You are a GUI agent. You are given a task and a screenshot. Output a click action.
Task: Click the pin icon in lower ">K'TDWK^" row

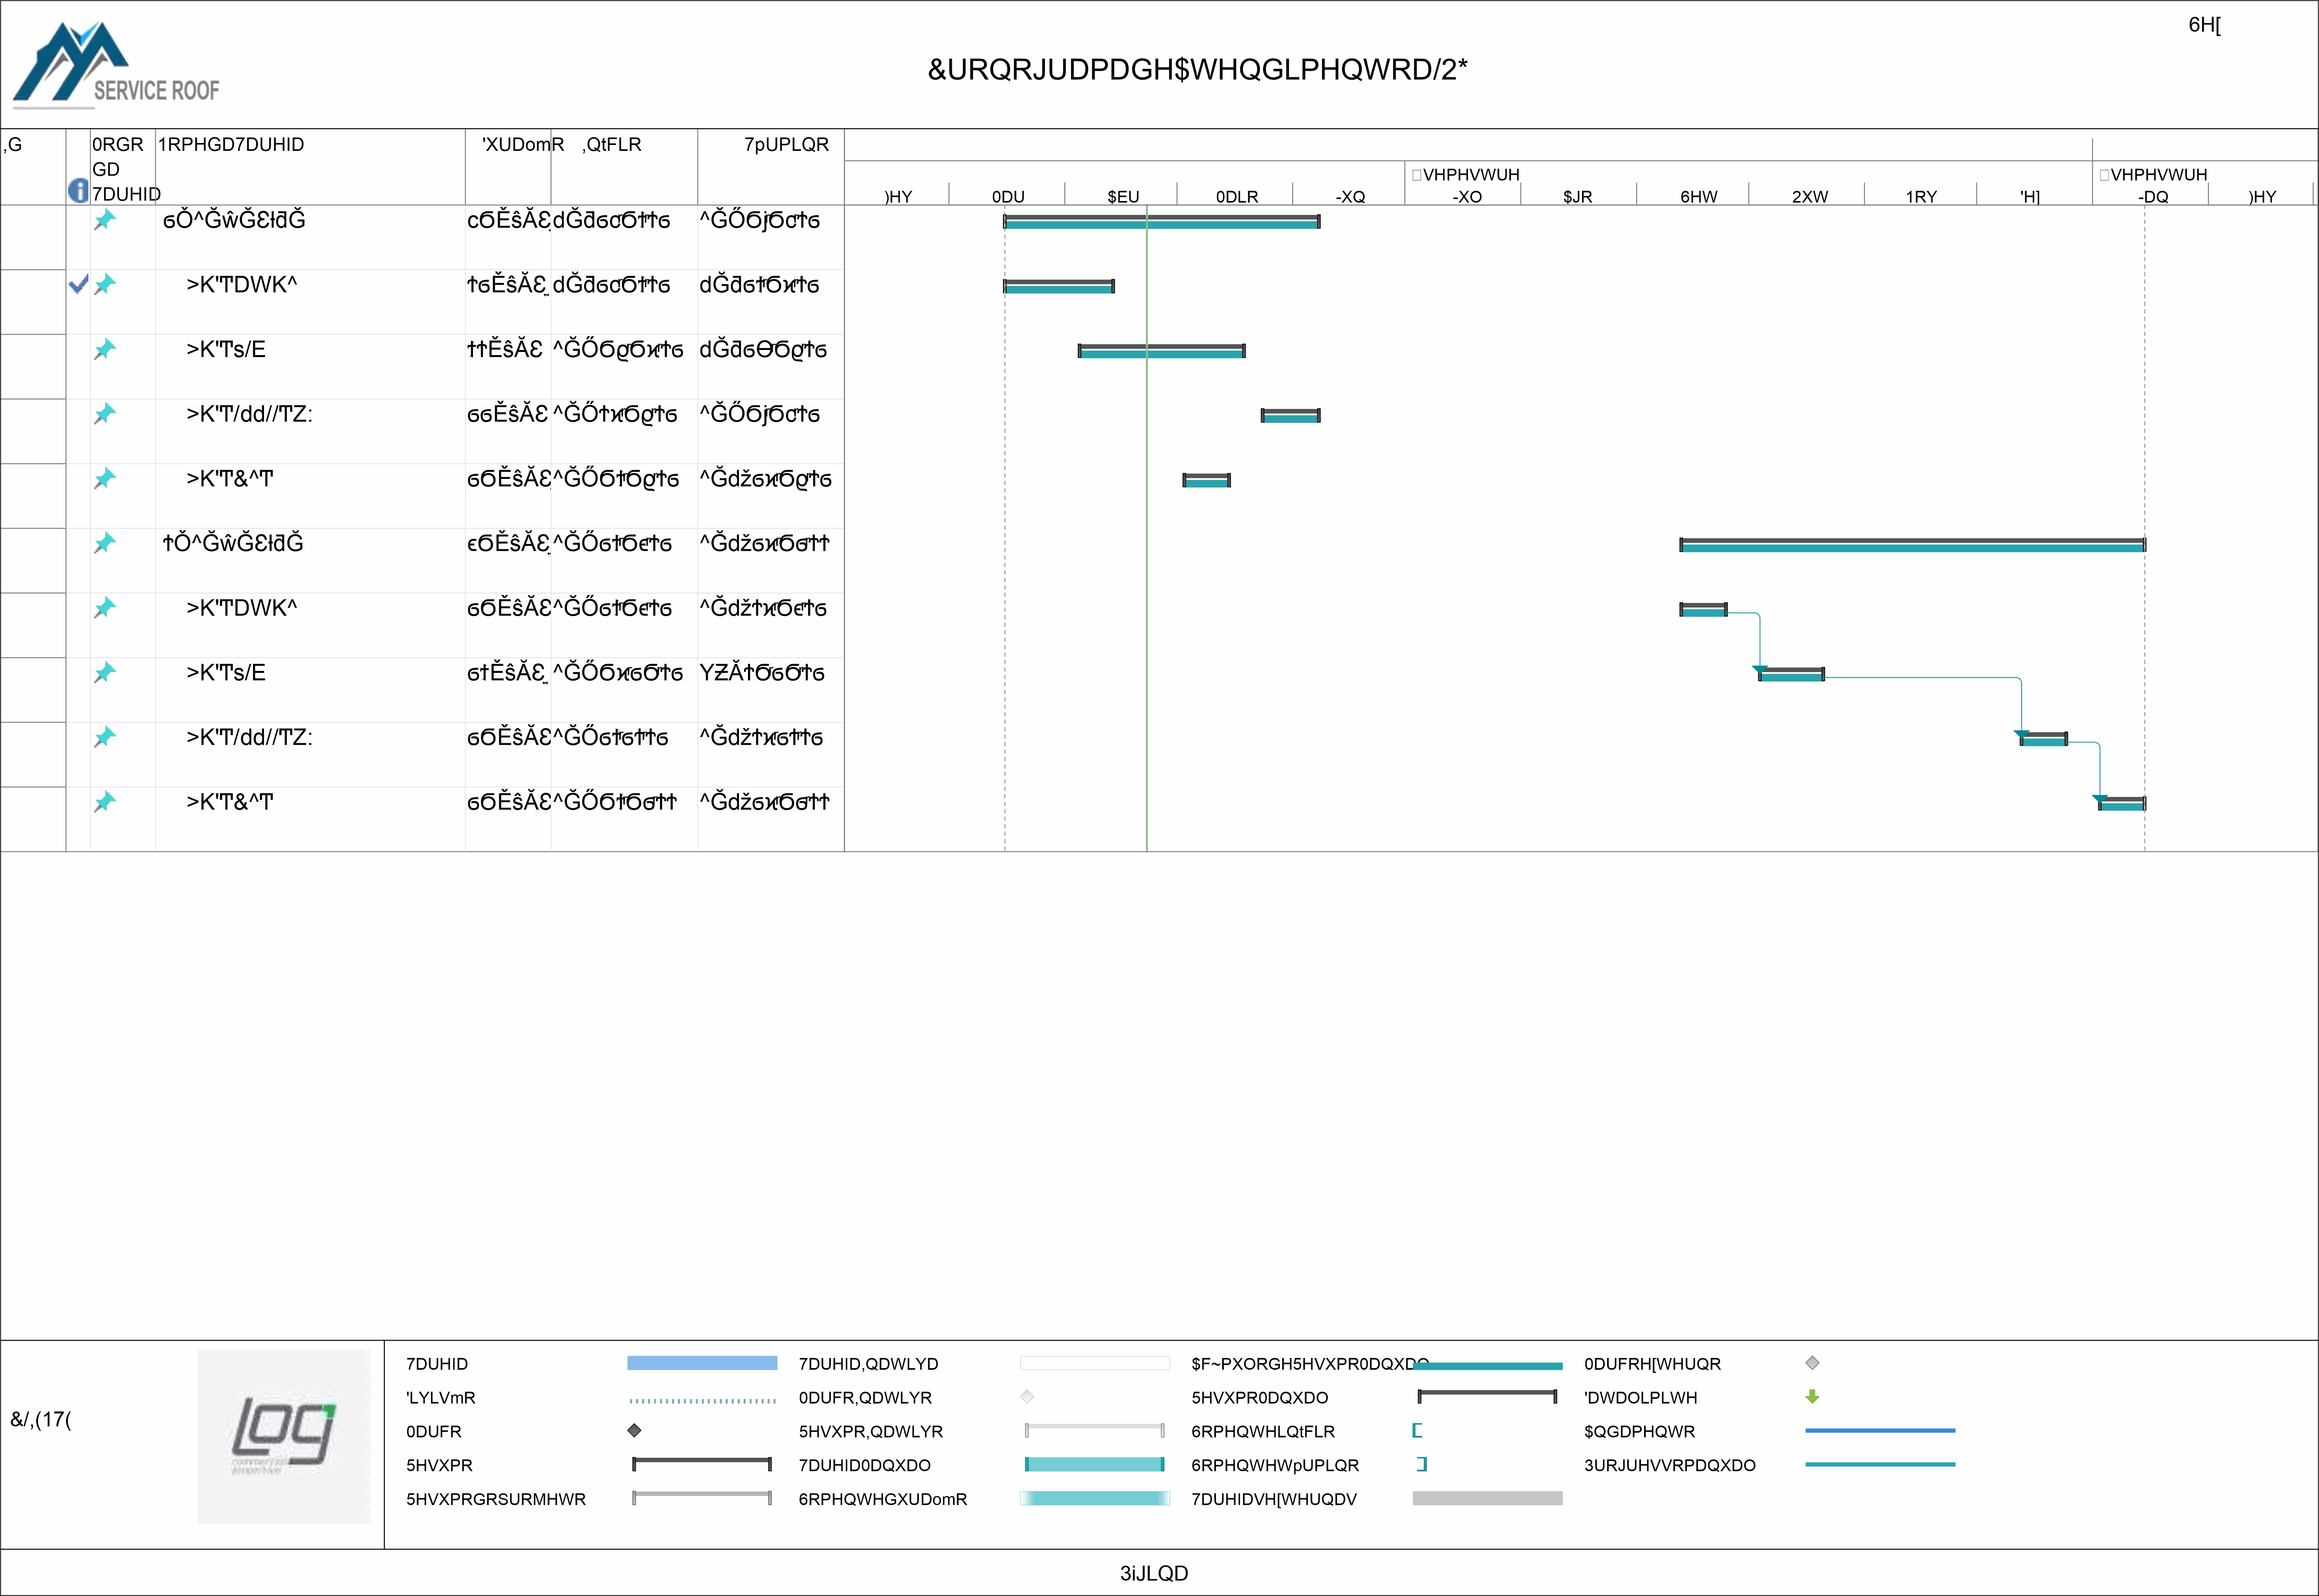click(105, 608)
